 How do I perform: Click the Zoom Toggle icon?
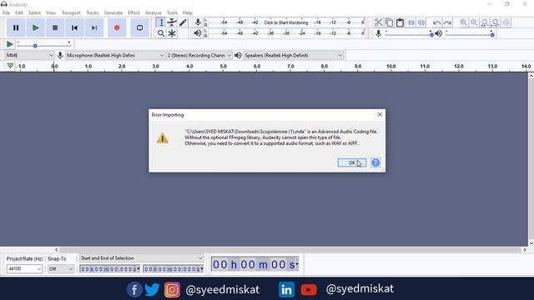point(506,22)
